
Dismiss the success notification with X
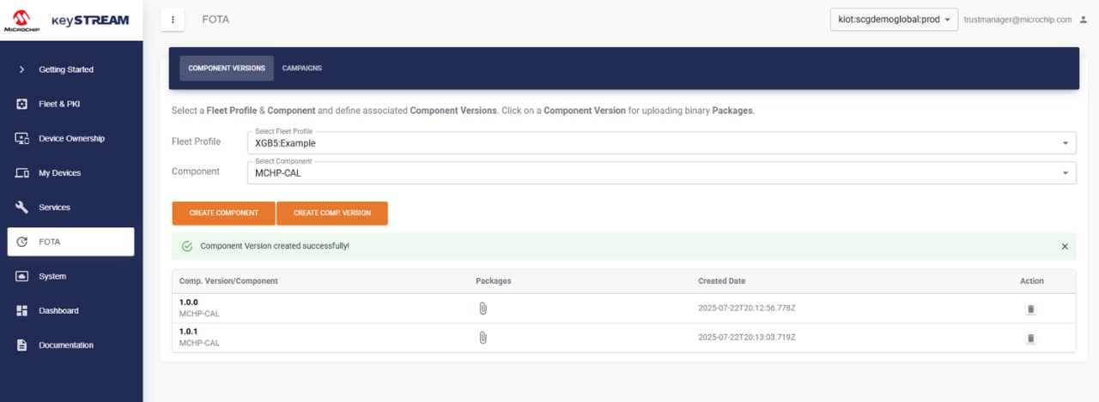click(1065, 246)
